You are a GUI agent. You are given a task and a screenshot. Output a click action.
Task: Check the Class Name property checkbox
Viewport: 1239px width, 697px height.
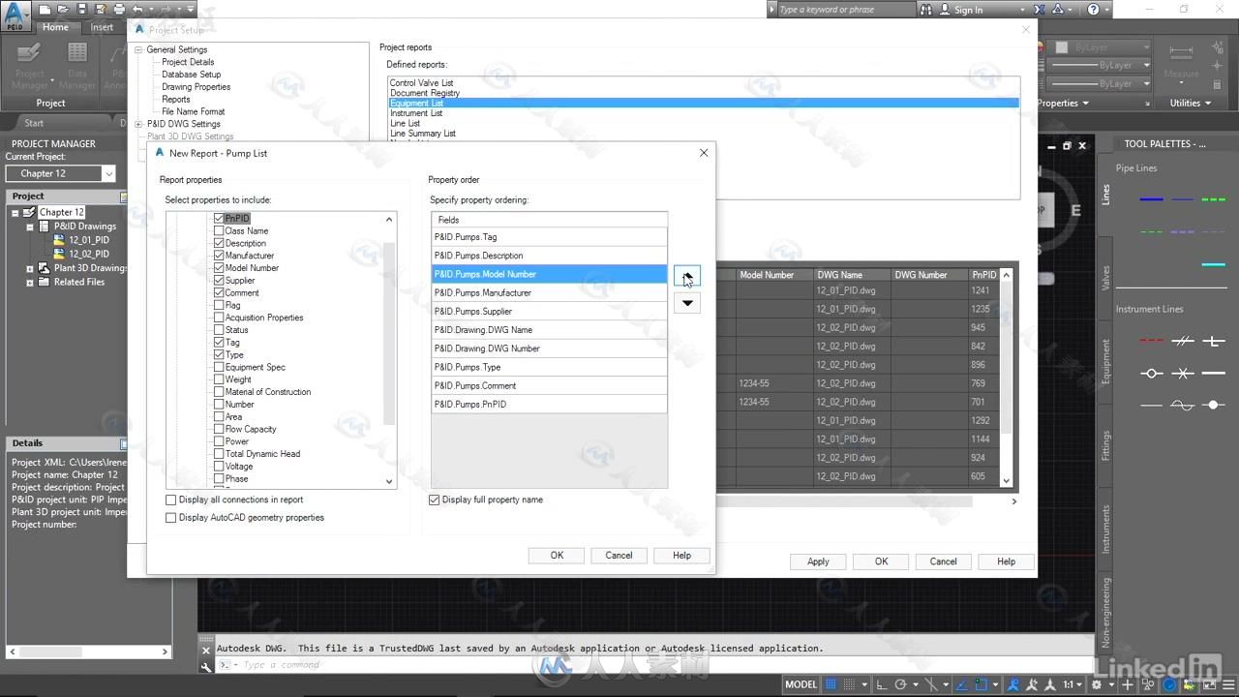coord(219,231)
